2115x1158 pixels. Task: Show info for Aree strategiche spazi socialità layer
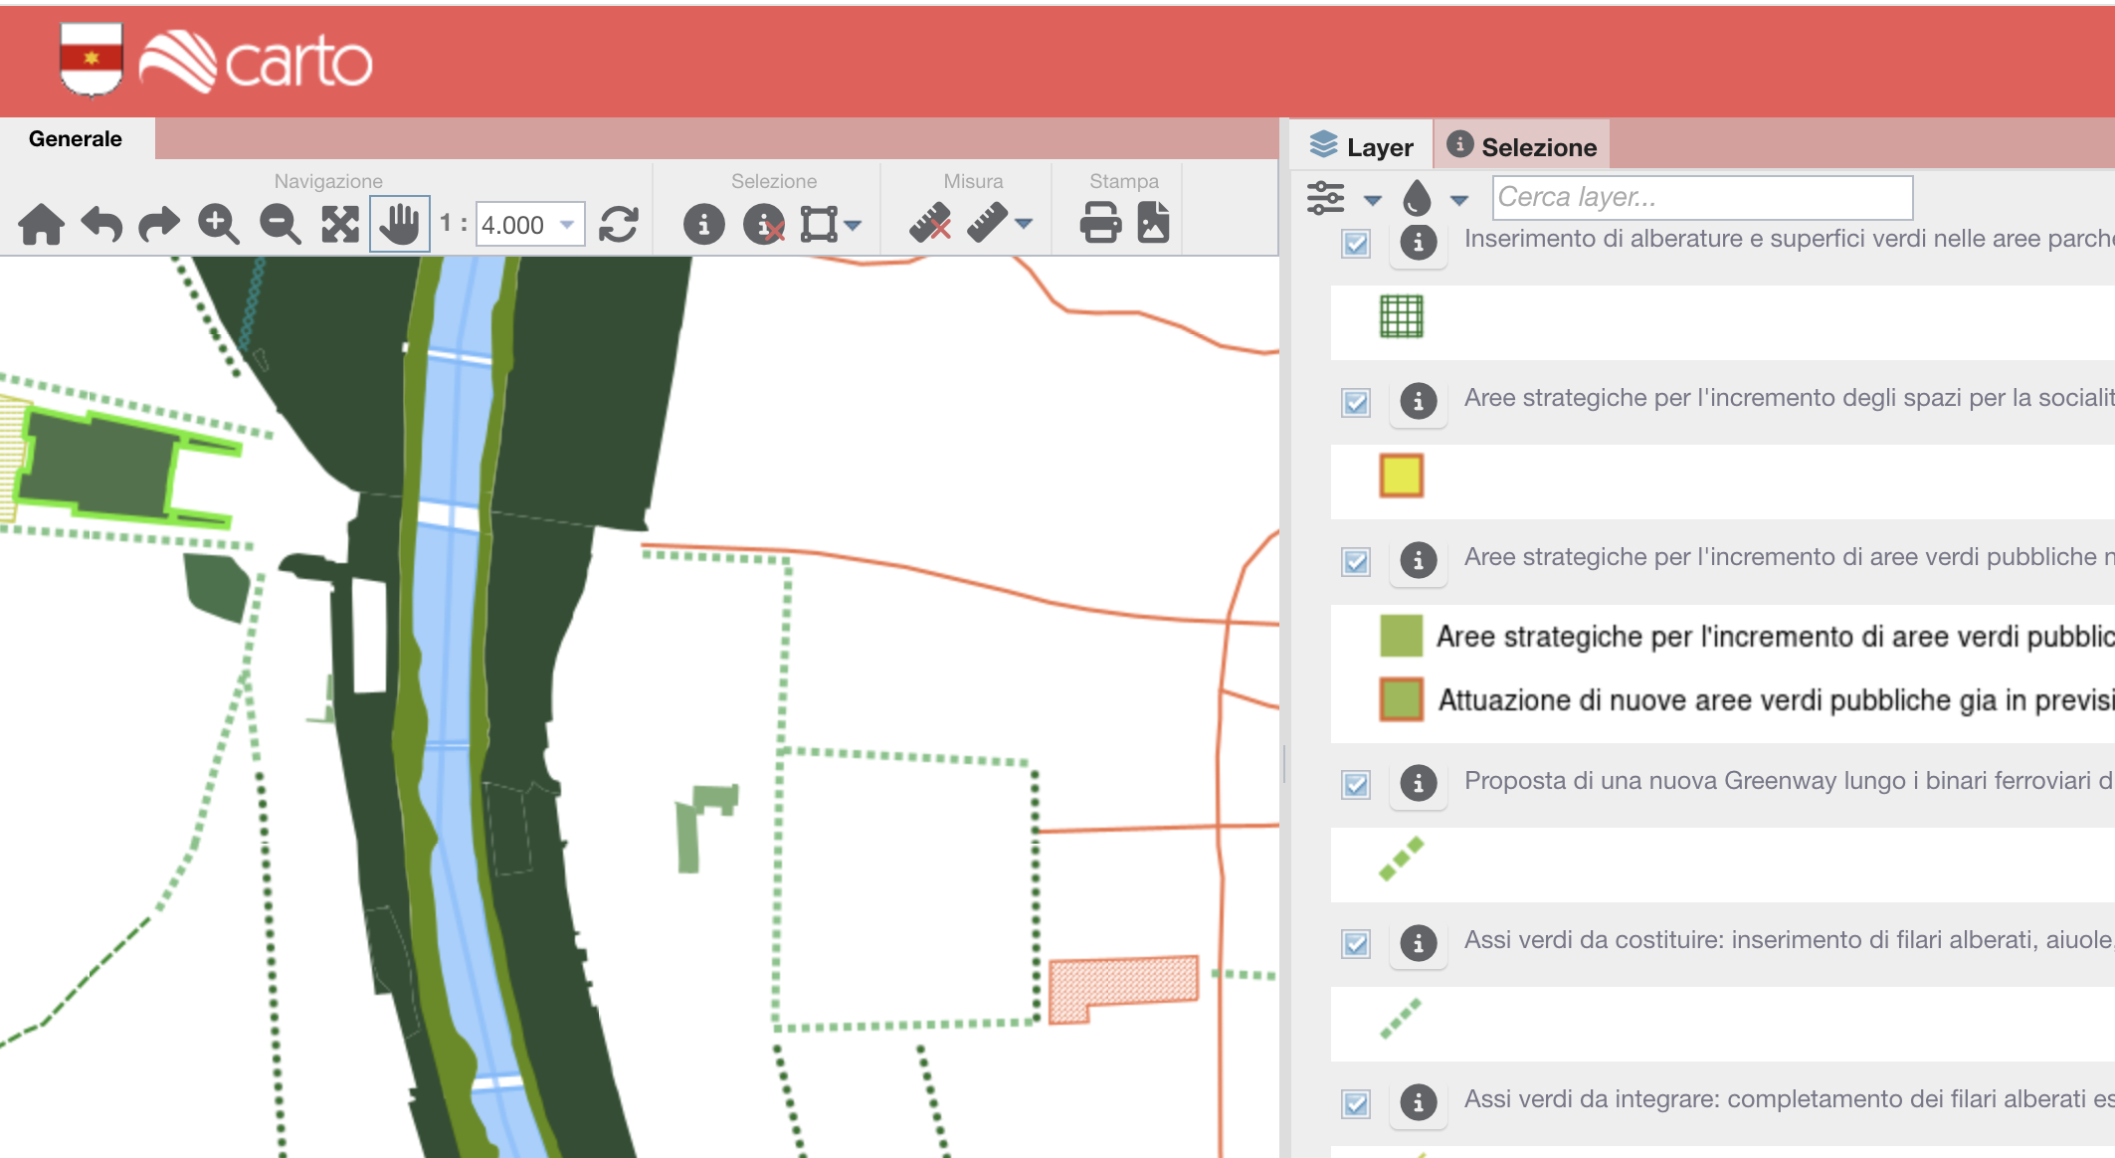1419,402
